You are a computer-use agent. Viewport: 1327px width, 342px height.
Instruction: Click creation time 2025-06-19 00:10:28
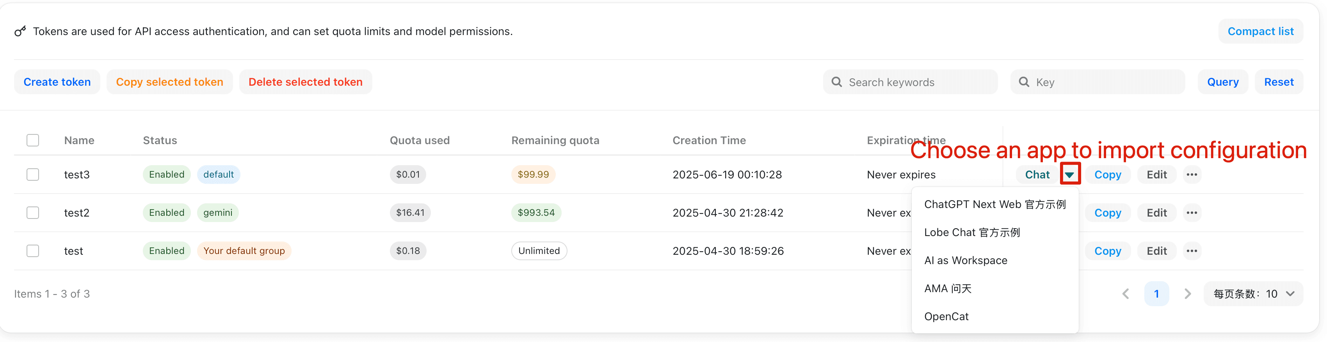tap(727, 175)
